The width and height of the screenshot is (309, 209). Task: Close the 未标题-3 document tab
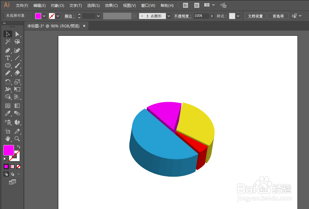[x=84, y=26]
